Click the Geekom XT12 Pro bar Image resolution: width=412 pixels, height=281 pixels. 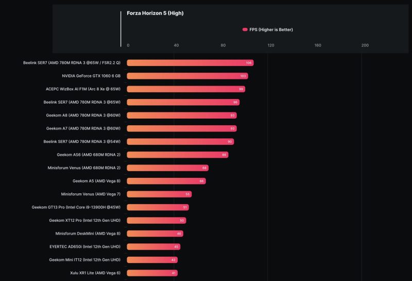click(x=156, y=221)
